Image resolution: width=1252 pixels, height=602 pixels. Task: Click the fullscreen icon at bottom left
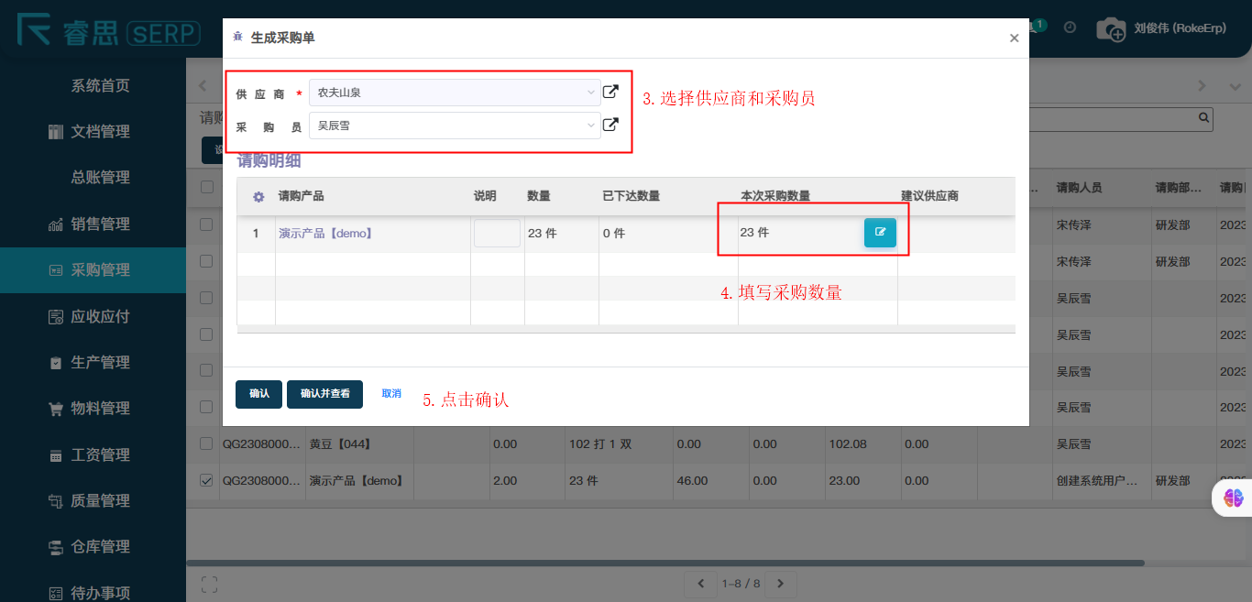tap(209, 584)
